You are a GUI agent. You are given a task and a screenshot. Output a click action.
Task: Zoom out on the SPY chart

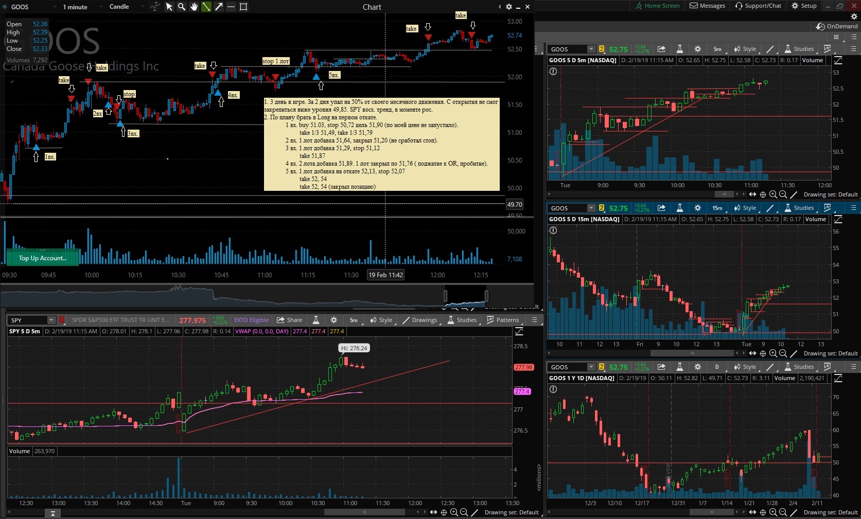click(x=464, y=512)
